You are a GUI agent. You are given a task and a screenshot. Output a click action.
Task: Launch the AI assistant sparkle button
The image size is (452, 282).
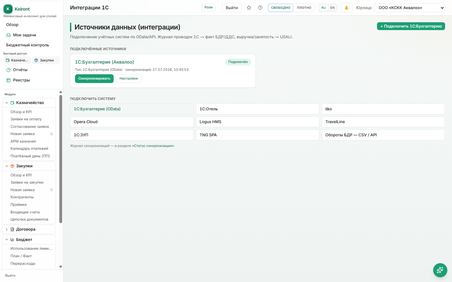pyautogui.click(x=440, y=270)
